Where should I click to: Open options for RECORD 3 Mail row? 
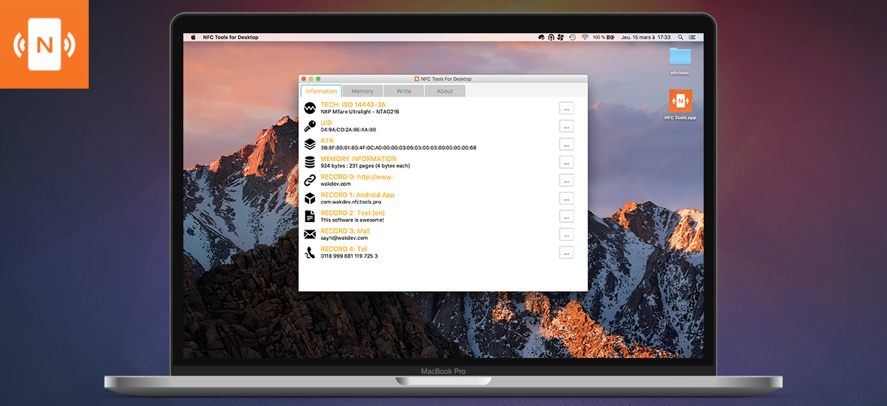point(566,234)
